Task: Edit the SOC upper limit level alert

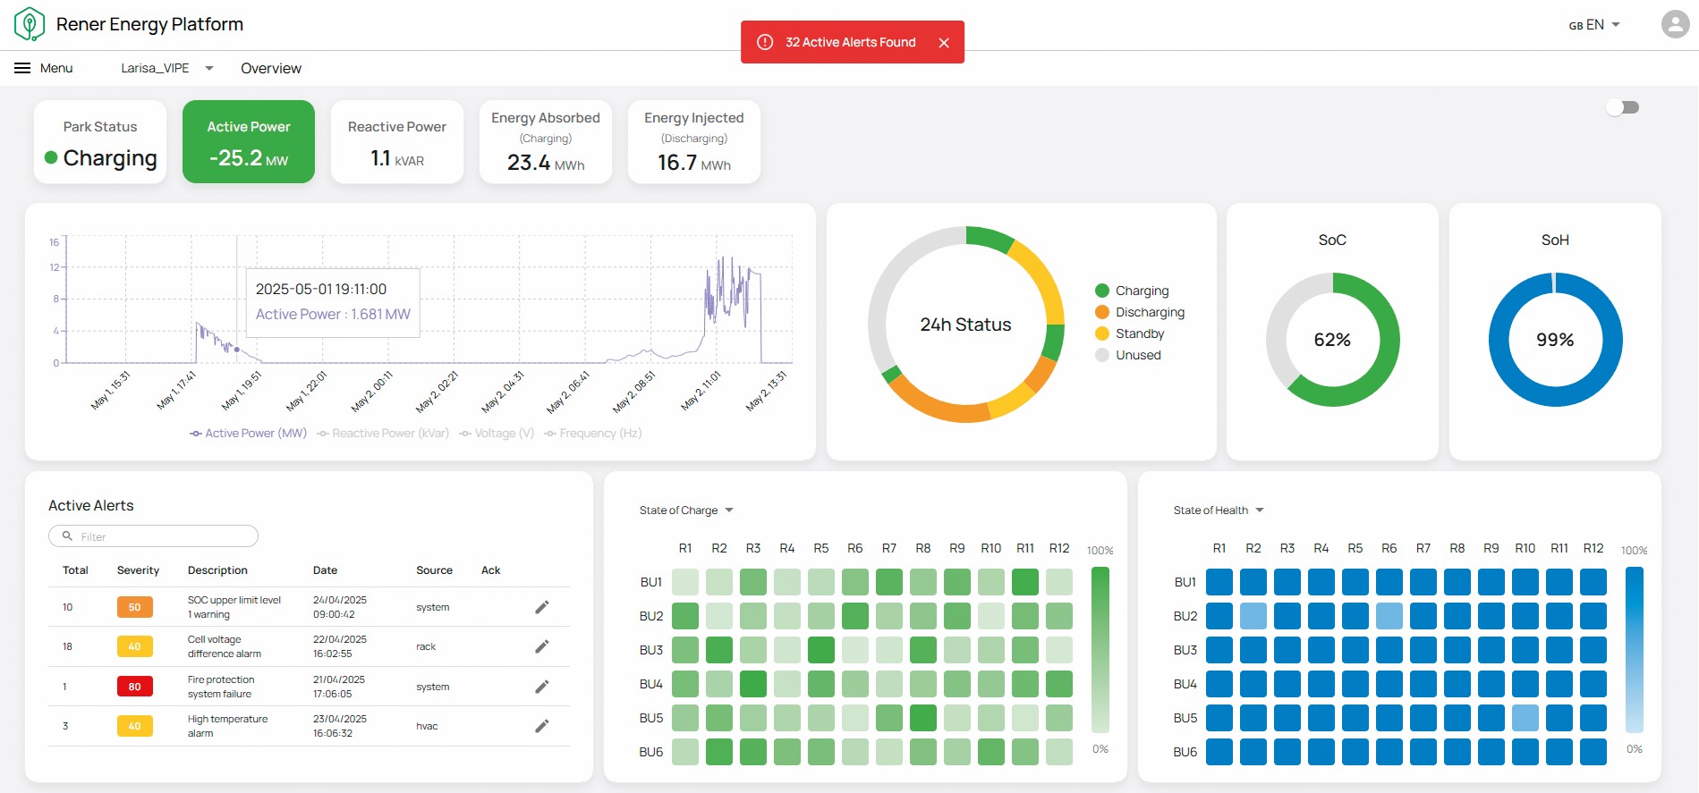Action: 541,607
